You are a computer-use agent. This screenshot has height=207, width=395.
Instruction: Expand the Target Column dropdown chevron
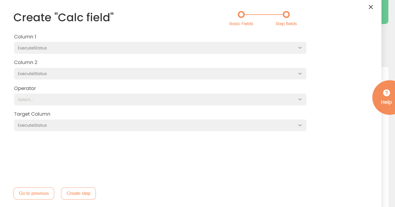pyautogui.click(x=300, y=125)
